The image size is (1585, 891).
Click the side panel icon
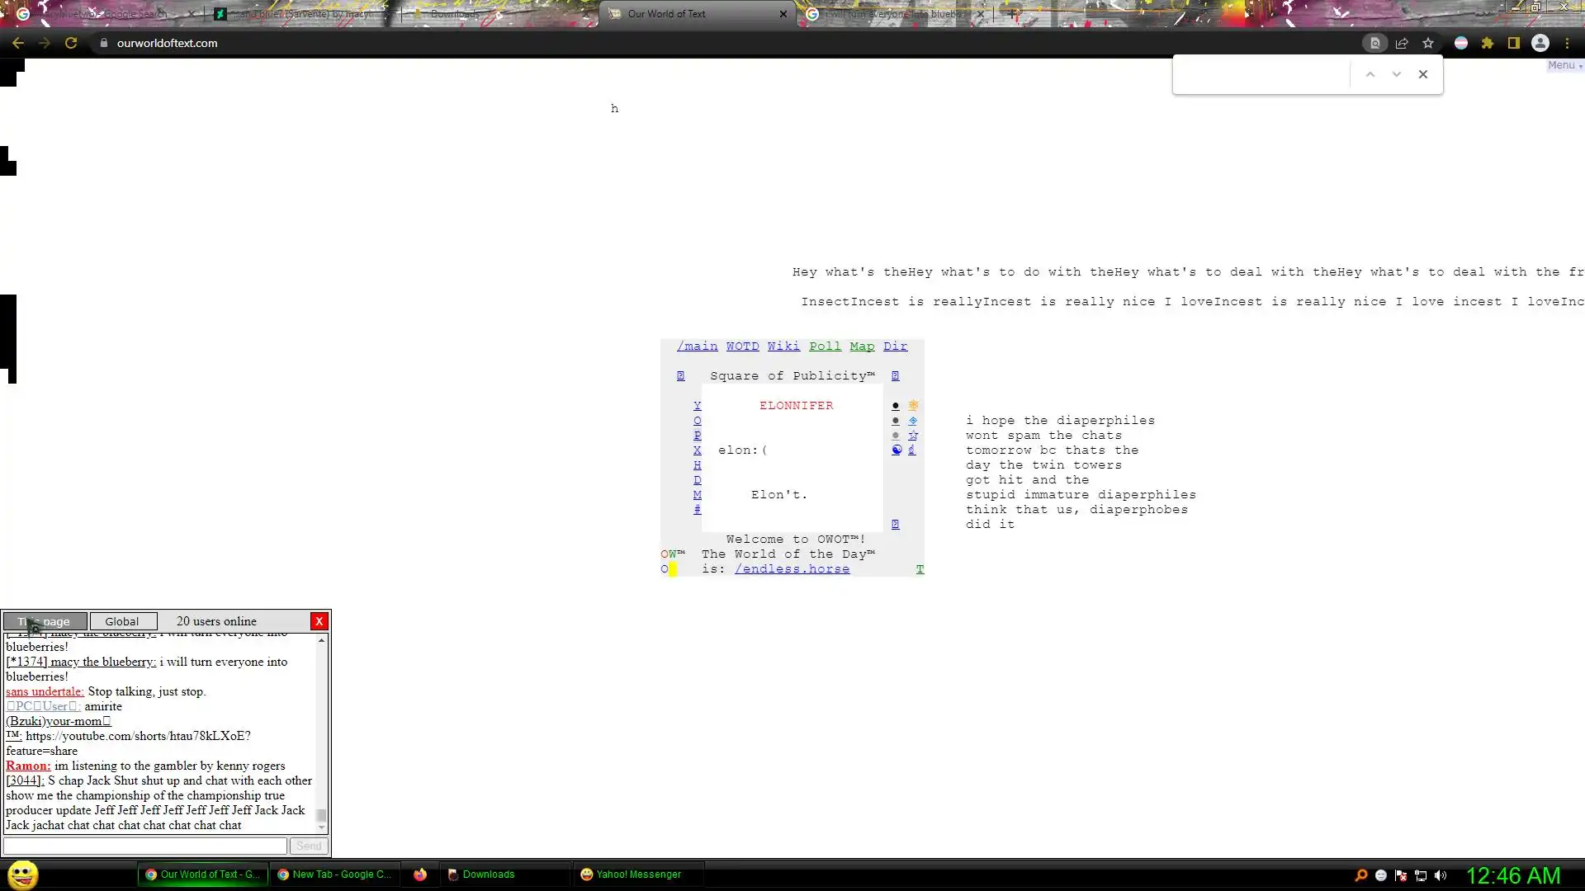tap(1514, 43)
